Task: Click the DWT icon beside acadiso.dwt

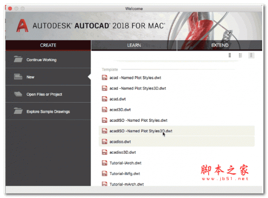Action: 105,142
